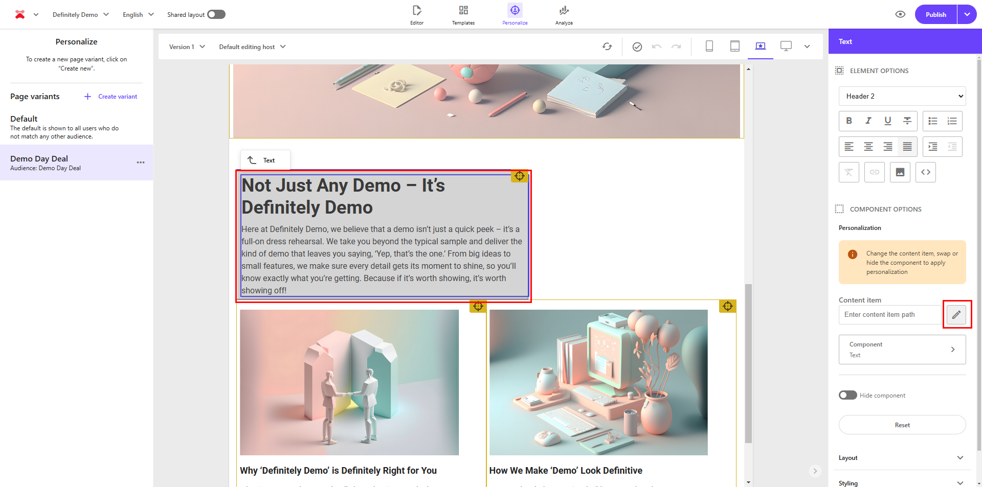Click the parent arrow beside Text label
Image resolution: width=982 pixels, height=487 pixels.
pyautogui.click(x=252, y=160)
